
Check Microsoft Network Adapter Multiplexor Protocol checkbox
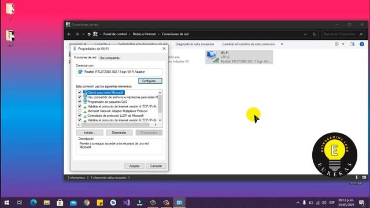pos(80,111)
